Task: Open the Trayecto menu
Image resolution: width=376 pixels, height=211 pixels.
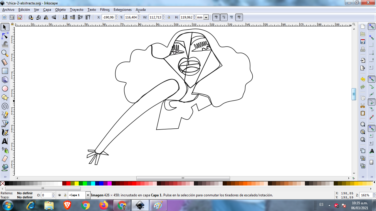Action: (x=77, y=10)
